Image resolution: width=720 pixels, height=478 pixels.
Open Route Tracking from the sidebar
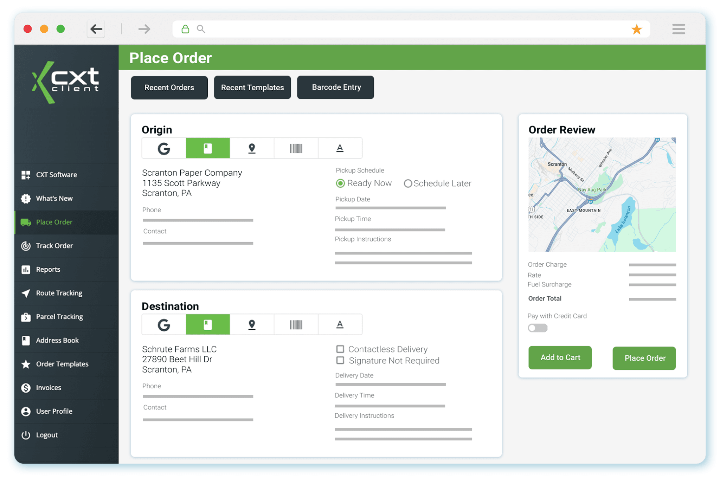59,293
